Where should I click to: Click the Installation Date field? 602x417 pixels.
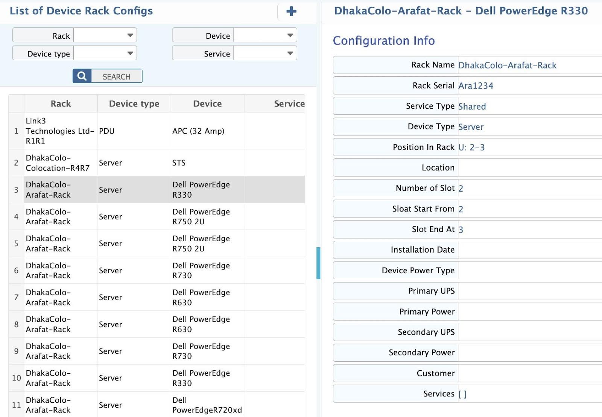pyautogui.click(x=527, y=250)
